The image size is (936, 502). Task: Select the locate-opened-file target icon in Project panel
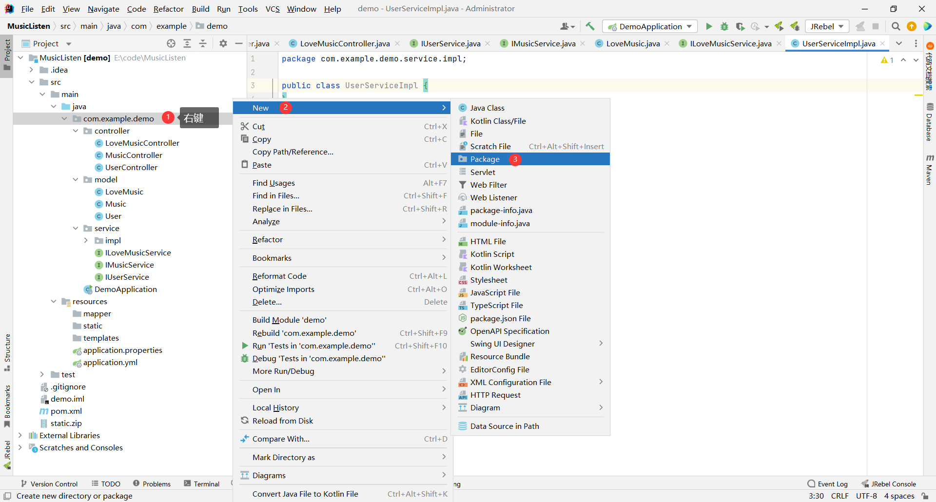click(171, 43)
